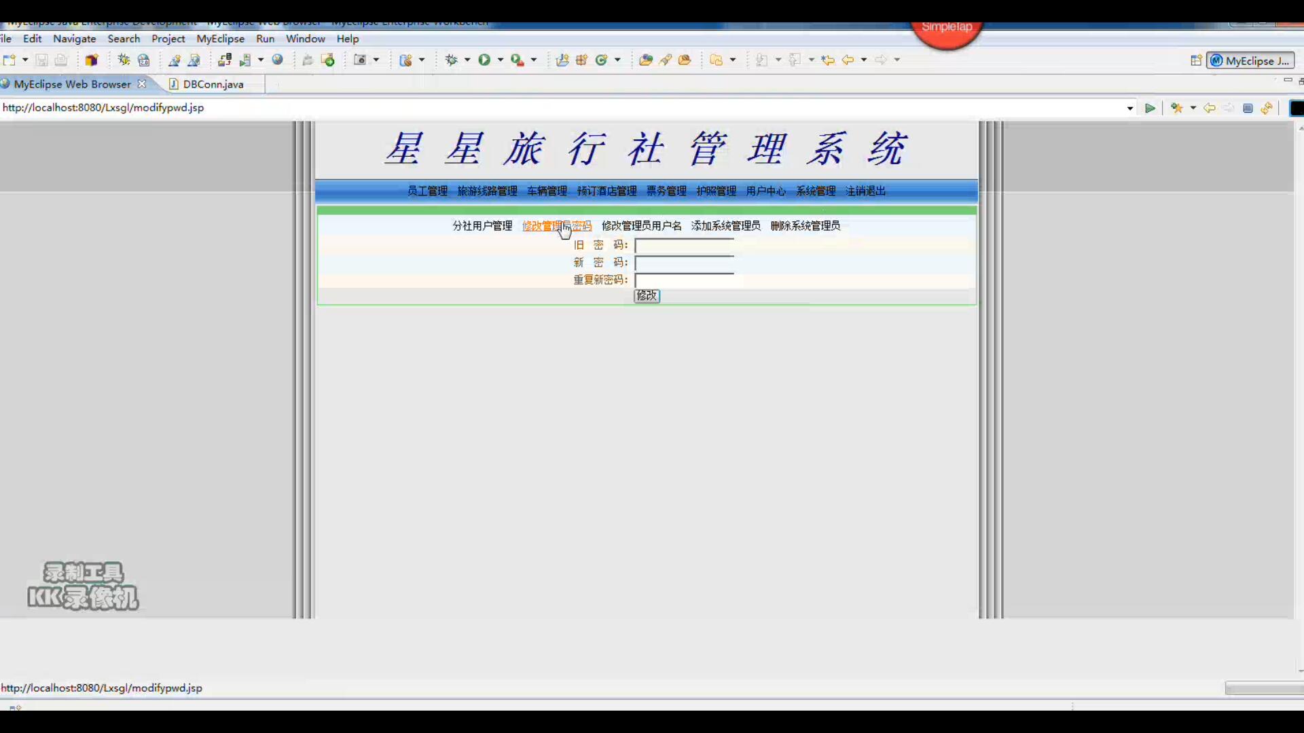Click the Open Perspective icon
Viewport: 1304px width, 733px height.
(x=1197, y=60)
